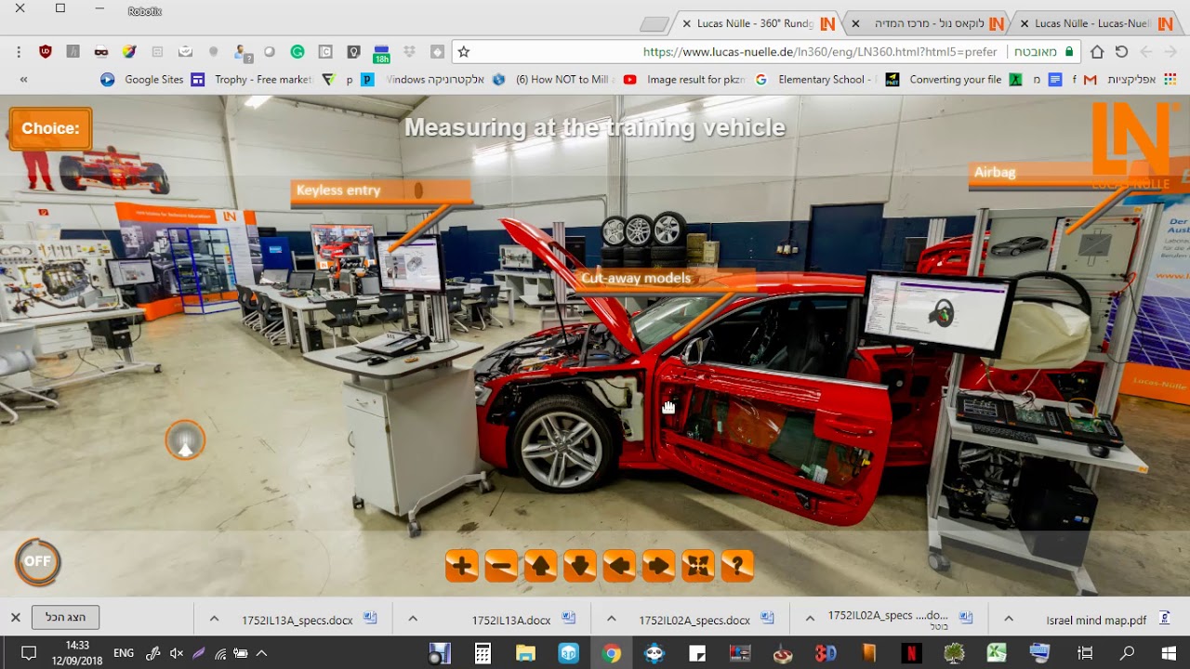Close the Lucas Nülle 360° Rundgang tab
The width and height of the screenshot is (1190, 669).
(686, 24)
